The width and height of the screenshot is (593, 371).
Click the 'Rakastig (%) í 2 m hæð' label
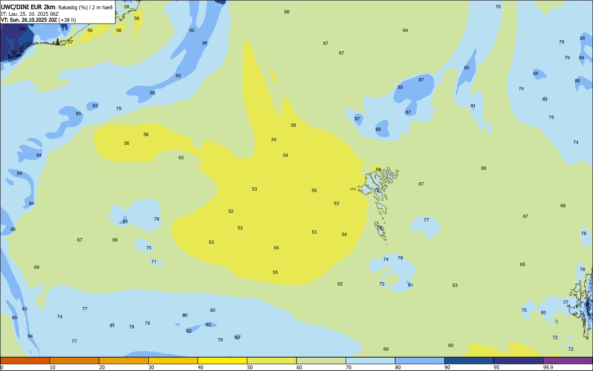85,7
